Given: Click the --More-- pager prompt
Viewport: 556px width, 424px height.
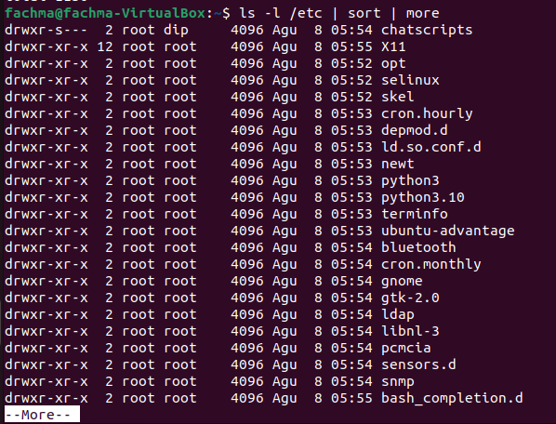Looking at the screenshot, I should (42, 415).
